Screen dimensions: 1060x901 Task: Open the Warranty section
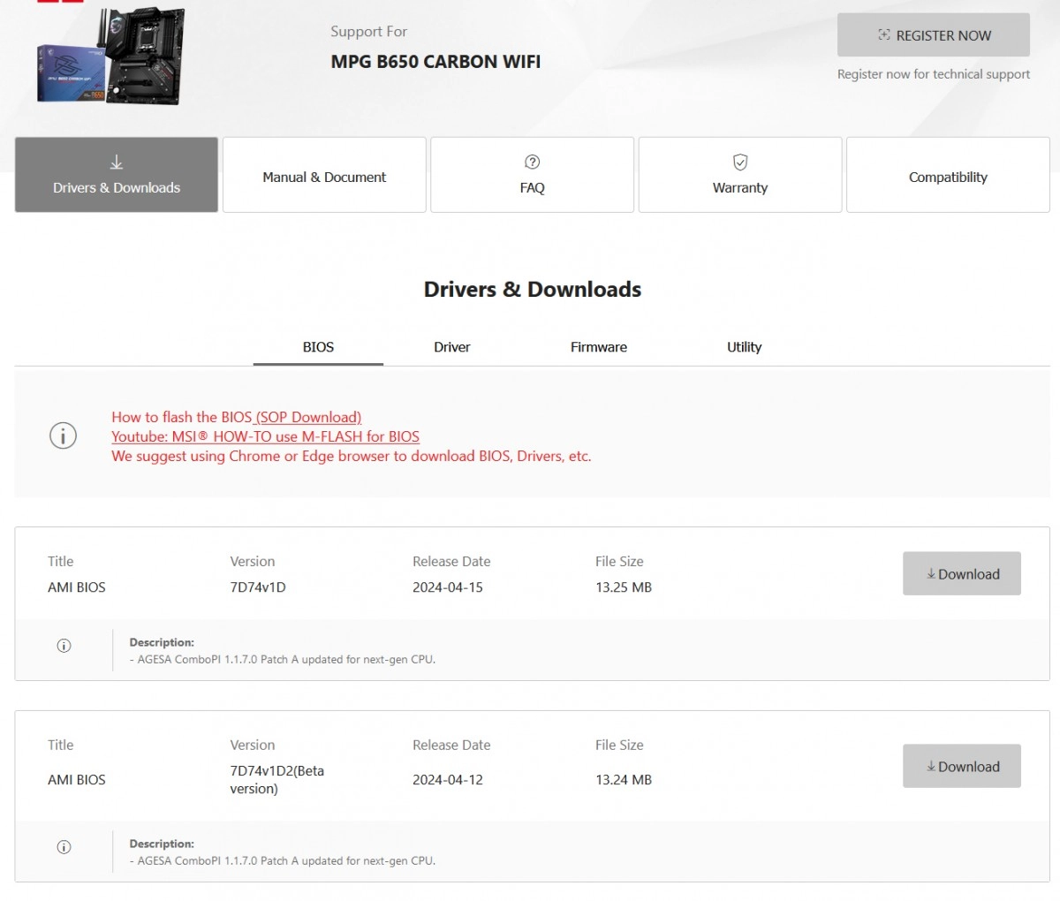(x=740, y=175)
